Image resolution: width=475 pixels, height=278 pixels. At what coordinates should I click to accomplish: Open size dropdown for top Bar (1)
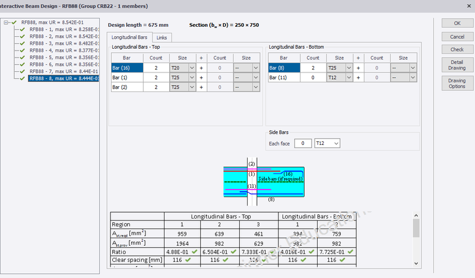point(192,78)
